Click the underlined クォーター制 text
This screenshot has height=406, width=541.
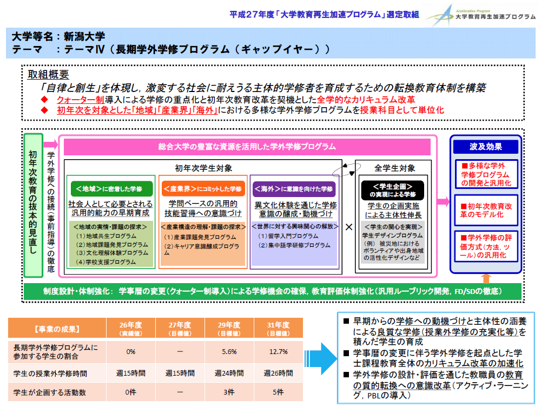[x=81, y=100]
